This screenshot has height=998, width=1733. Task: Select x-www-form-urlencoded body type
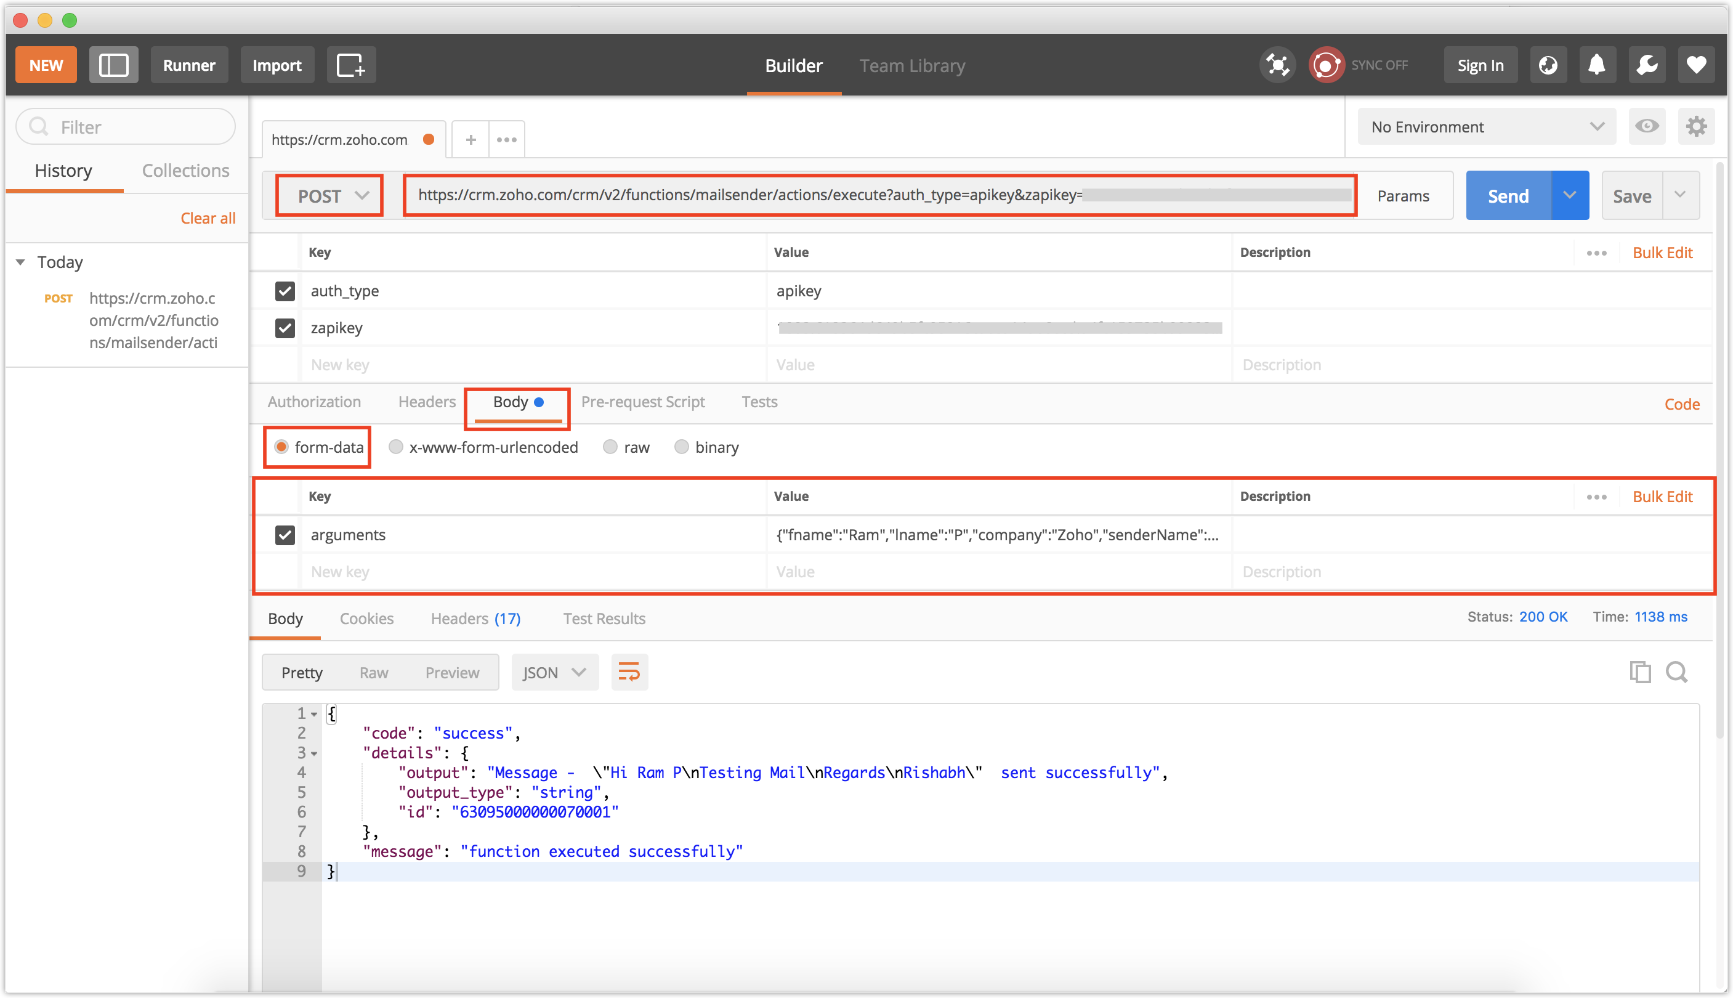tap(395, 447)
